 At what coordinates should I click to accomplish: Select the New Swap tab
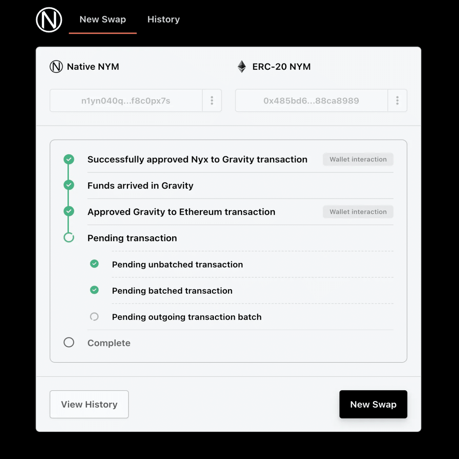coord(103,19)
